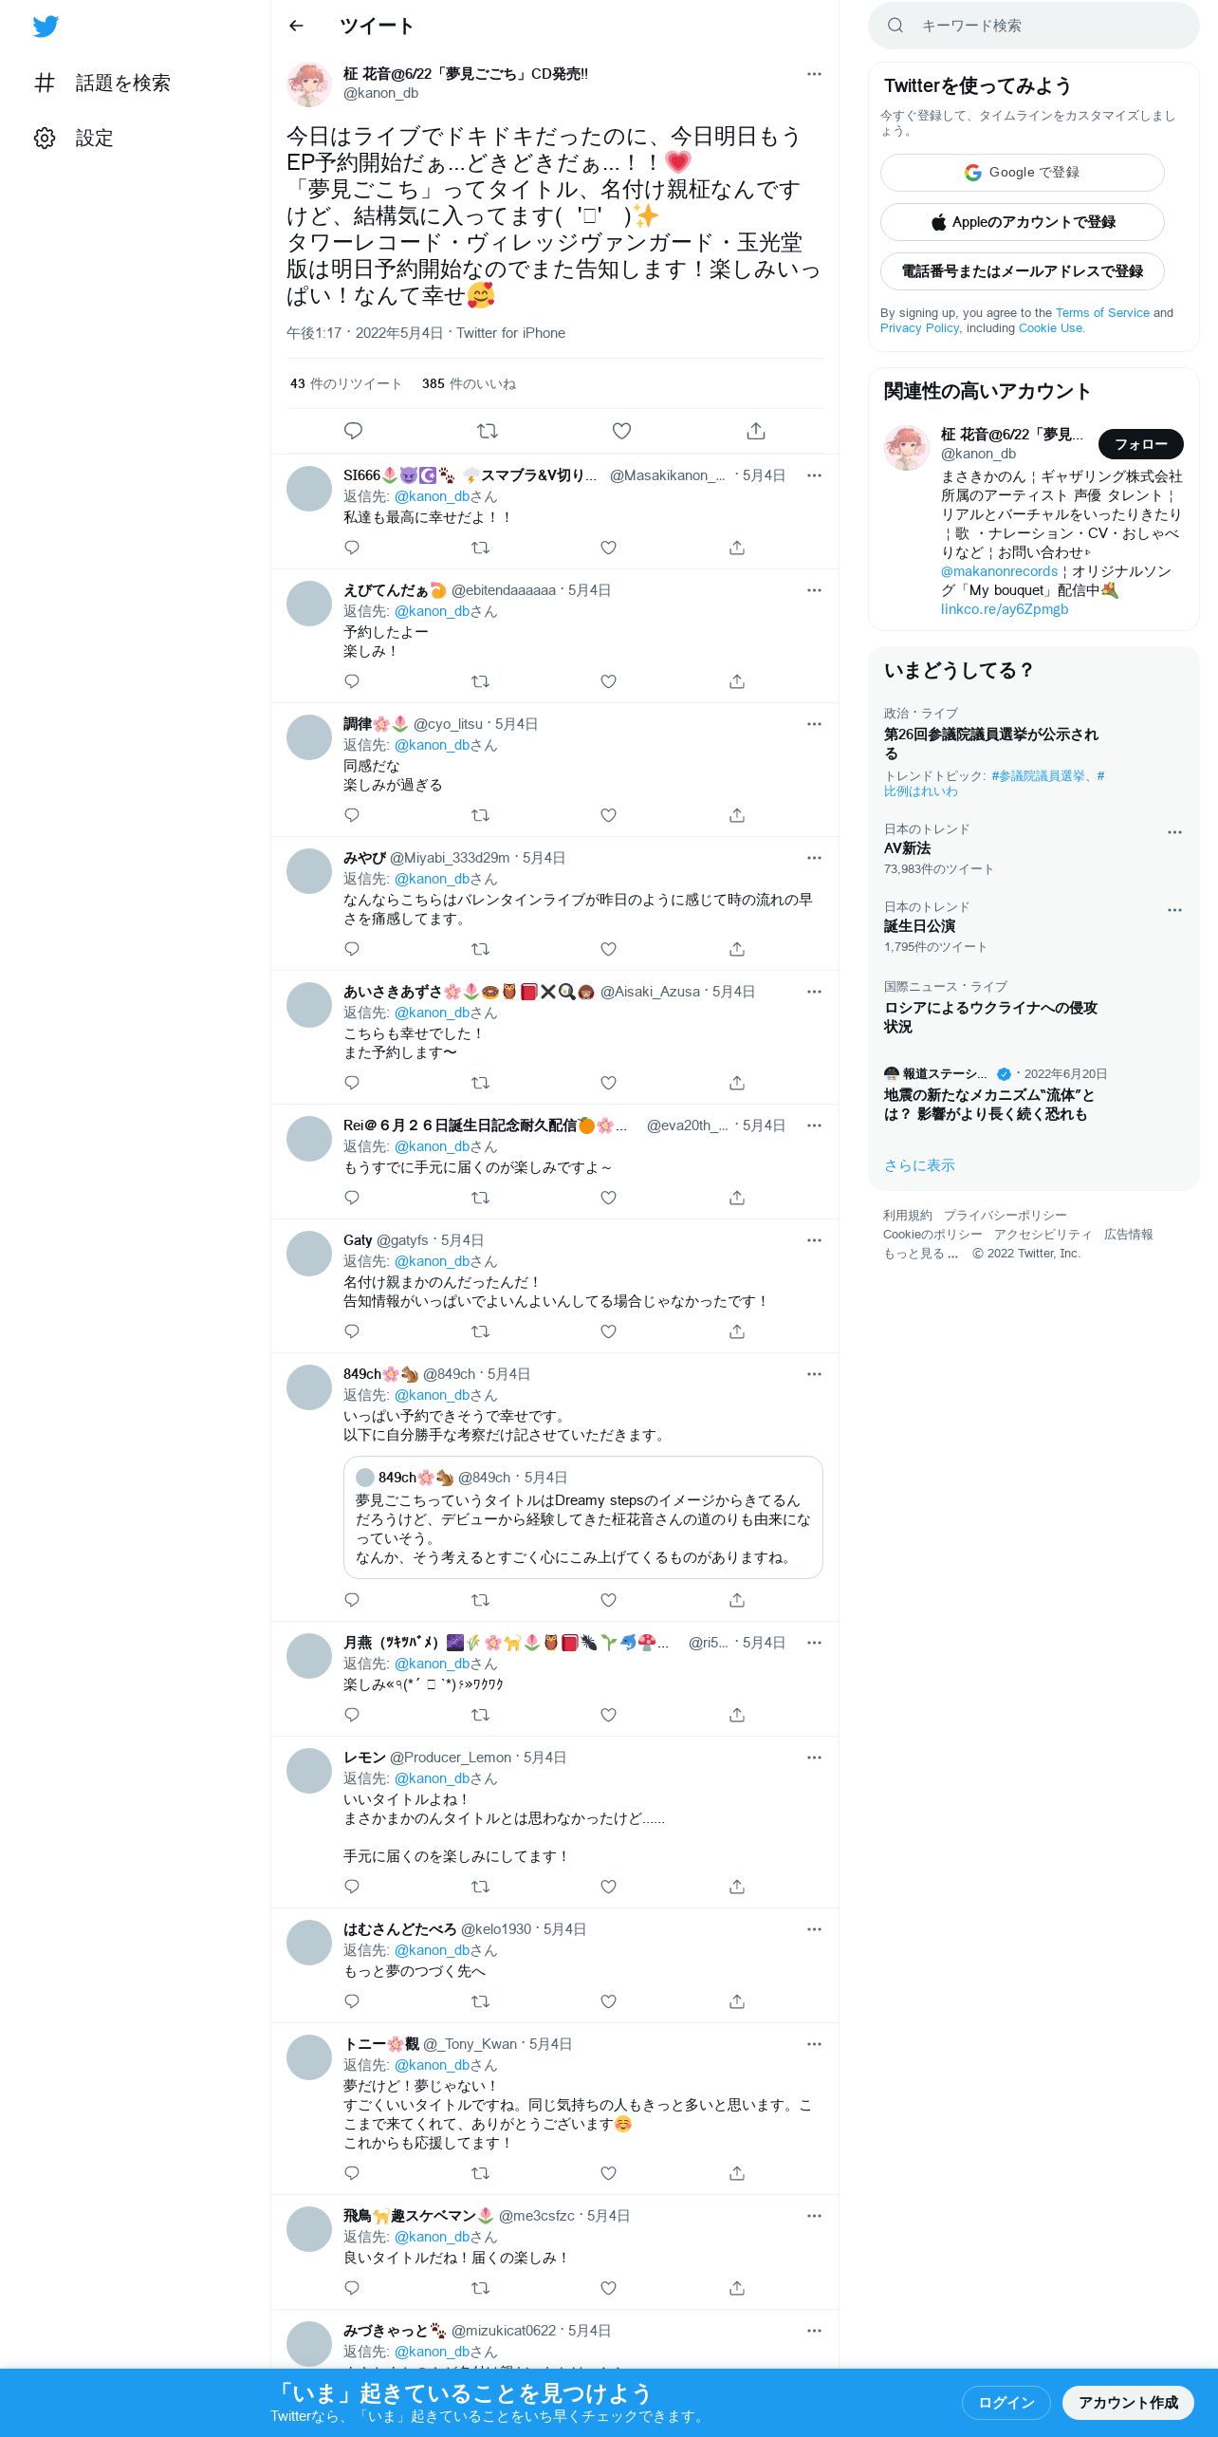This screenshot has height=2437, width=1218.
Task: Click the Twitter bird logo
Action: (x=46, y=26)
